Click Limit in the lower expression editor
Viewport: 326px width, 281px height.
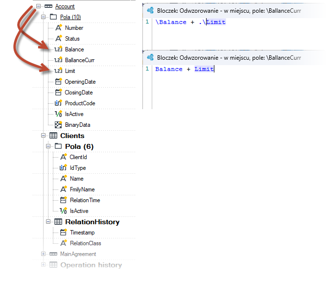tap(204, 69)
